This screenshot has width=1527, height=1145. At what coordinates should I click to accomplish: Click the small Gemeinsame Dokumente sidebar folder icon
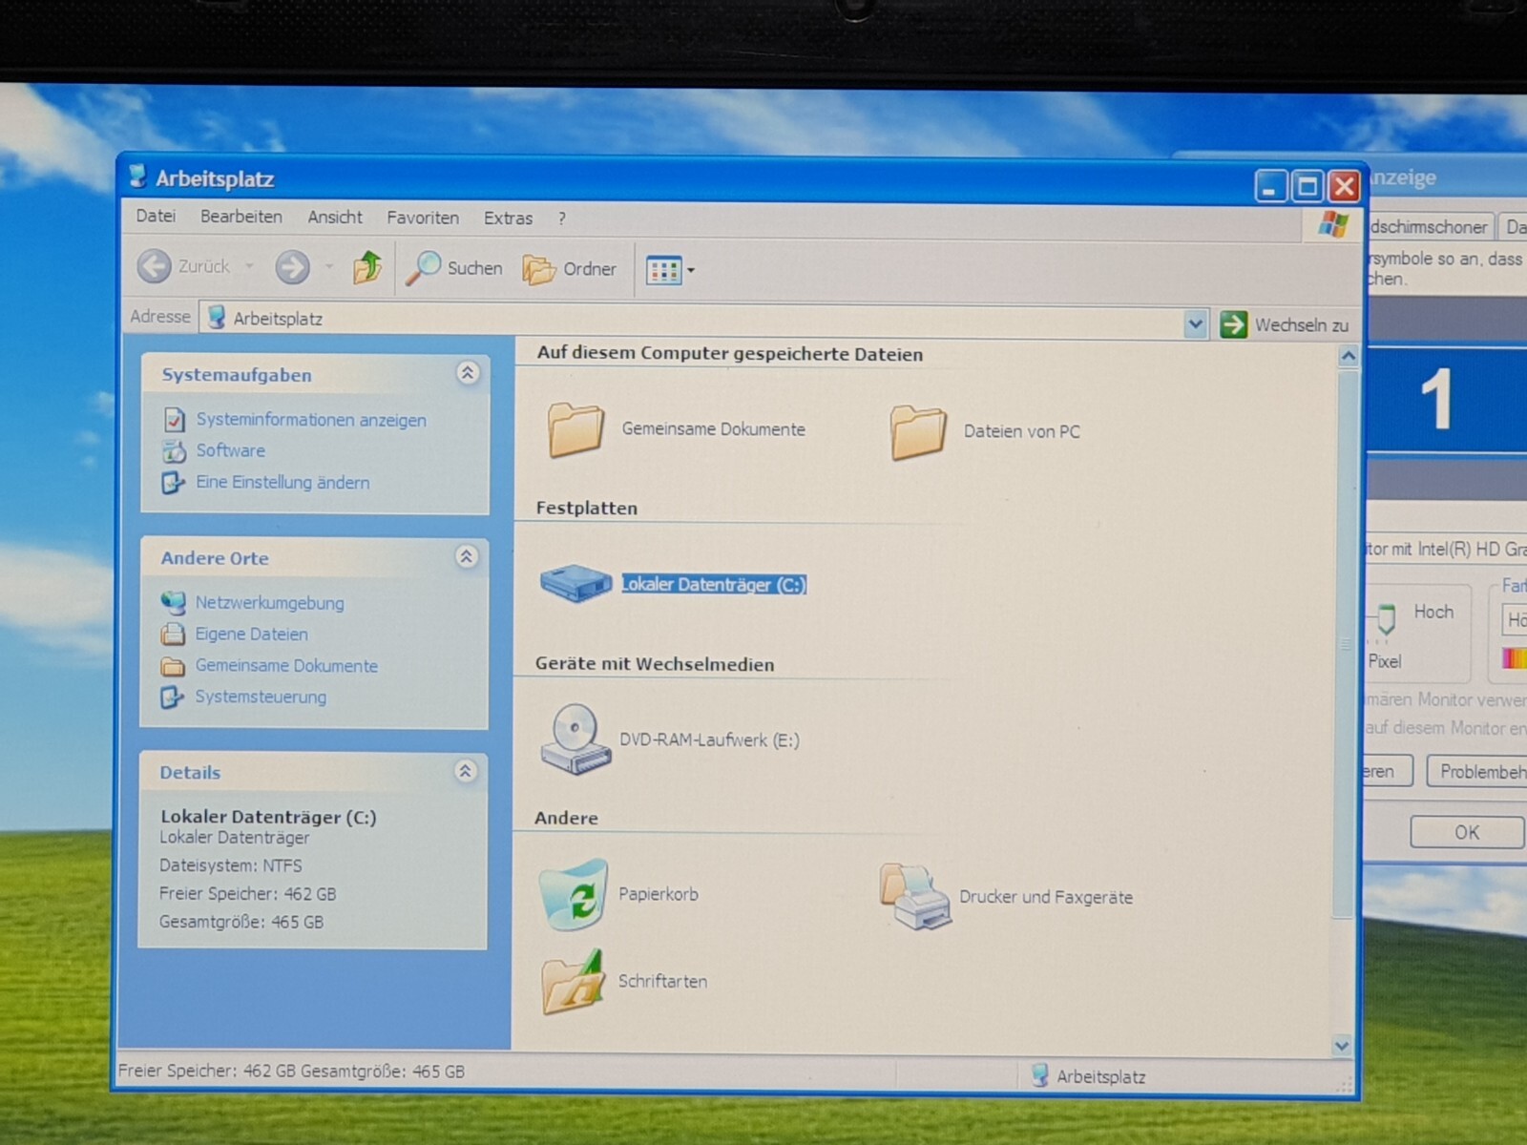click(x=173, y=666)
